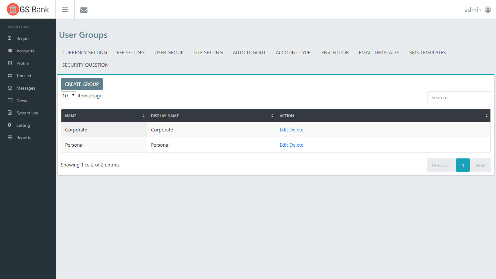Switch to the Currency Setting tab
The image size is (496, 279).
[85, 53]
